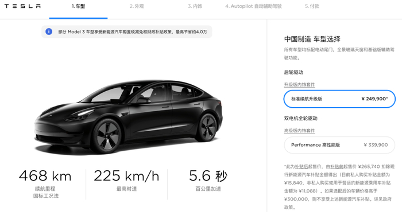Switch to the 2.外观 tab
402x212 pixels.
point(137,6)
